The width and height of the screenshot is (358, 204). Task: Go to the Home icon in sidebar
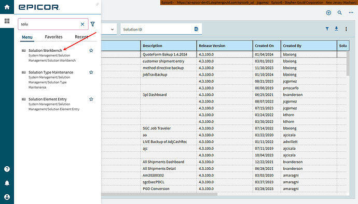click(x=7, y=7)
